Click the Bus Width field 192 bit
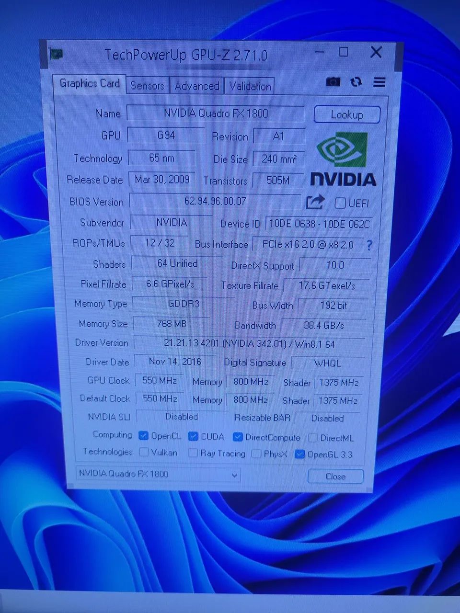Viewport: 460px width, 613px height. (x=333, y=306)
